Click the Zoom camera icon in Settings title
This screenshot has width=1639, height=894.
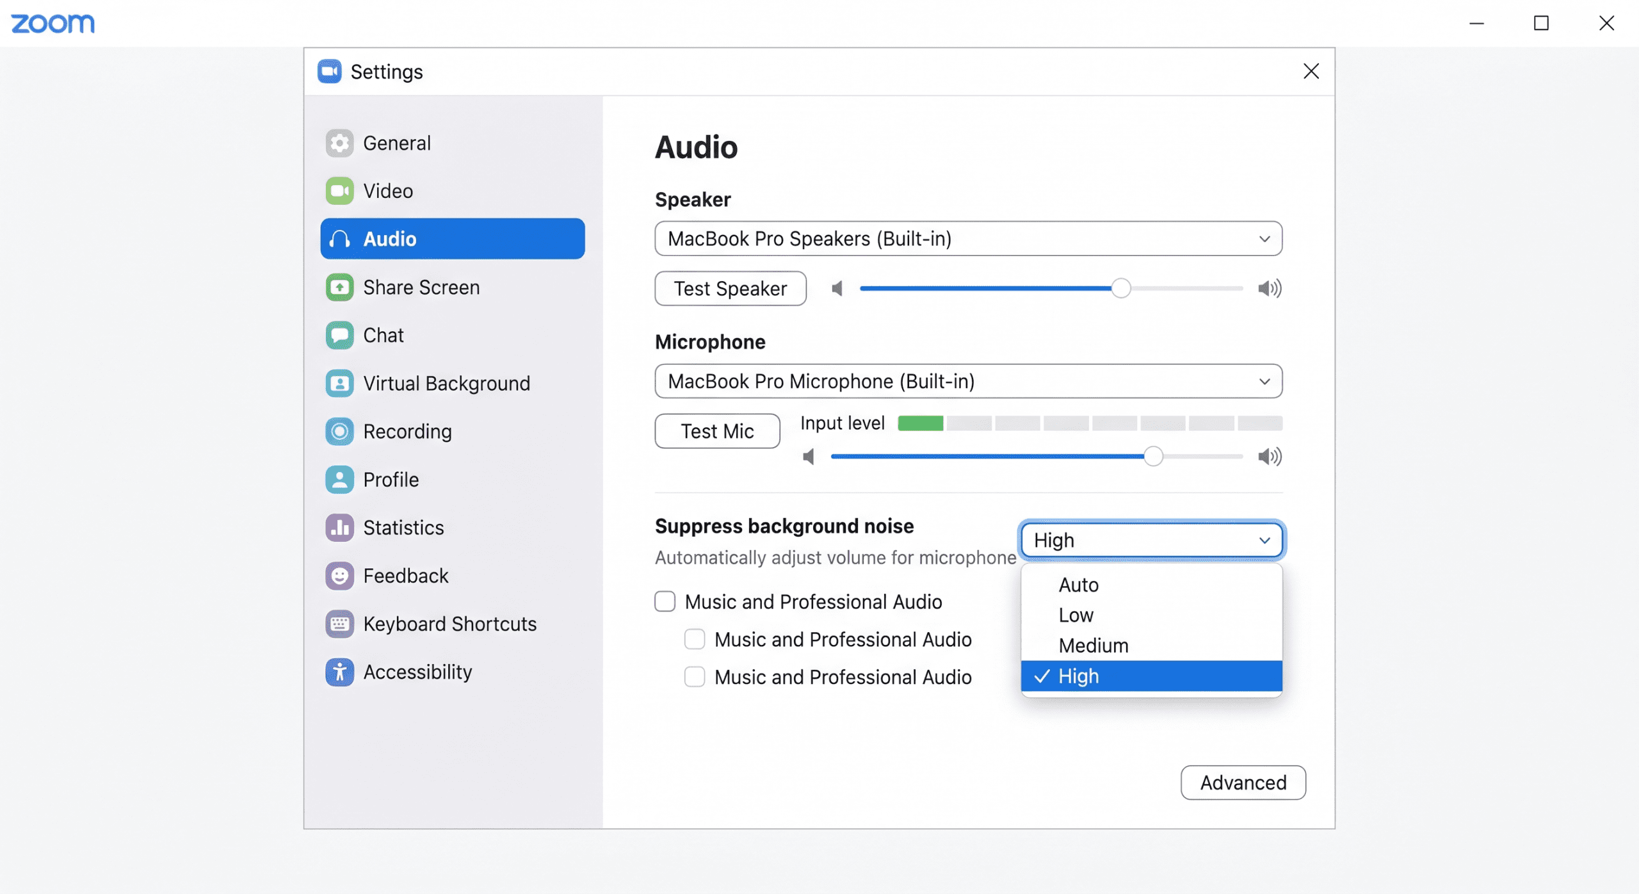[x=330, y=72]
